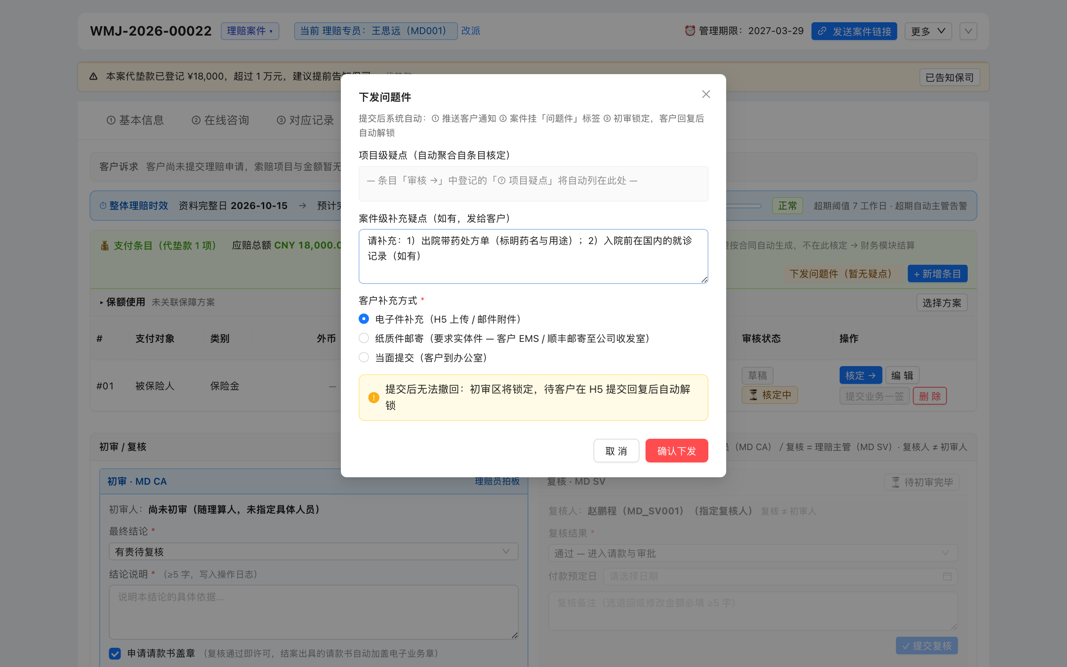The width and height of the screenshot is (1067, 667).
Task: Click 删除 button for row #01
Action: 930,396
